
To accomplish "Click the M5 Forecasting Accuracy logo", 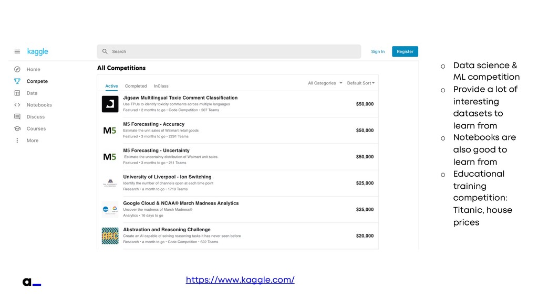I will 110,131.
